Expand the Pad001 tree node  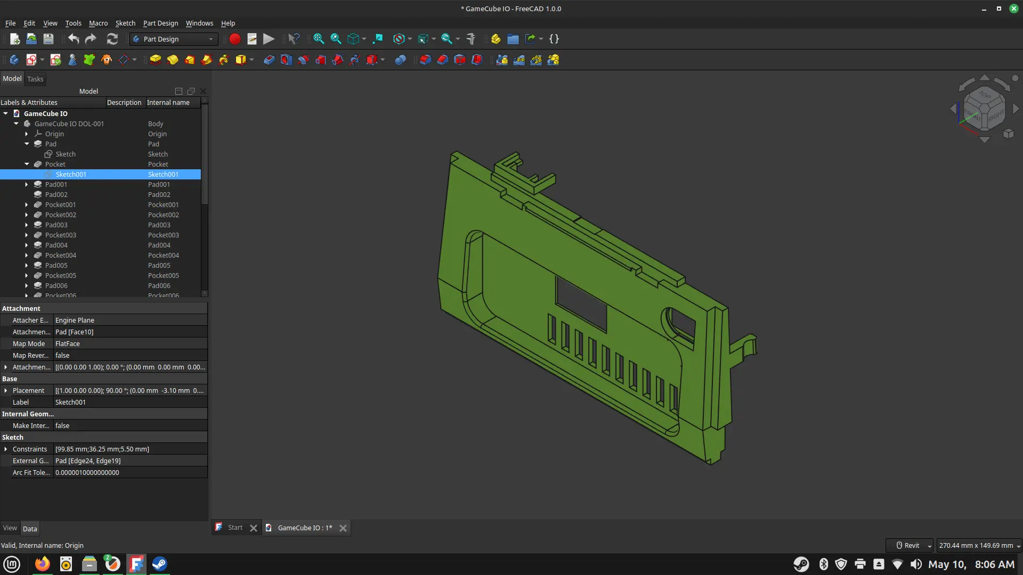(x=27, y=184)
